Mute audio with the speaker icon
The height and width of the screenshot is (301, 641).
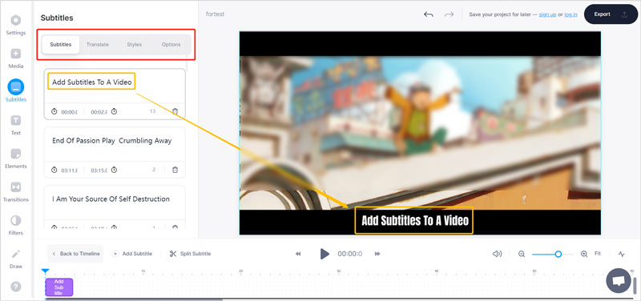pos(497,254)
